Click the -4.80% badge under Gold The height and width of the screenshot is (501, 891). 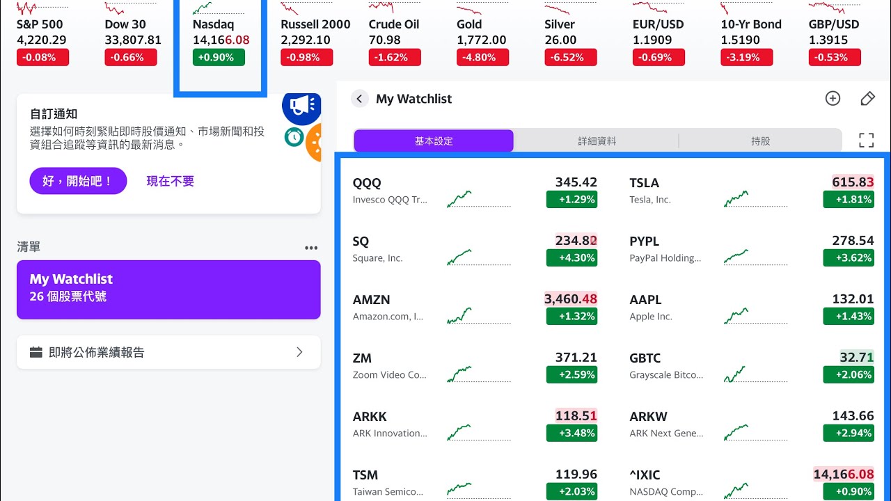(482, 57)
